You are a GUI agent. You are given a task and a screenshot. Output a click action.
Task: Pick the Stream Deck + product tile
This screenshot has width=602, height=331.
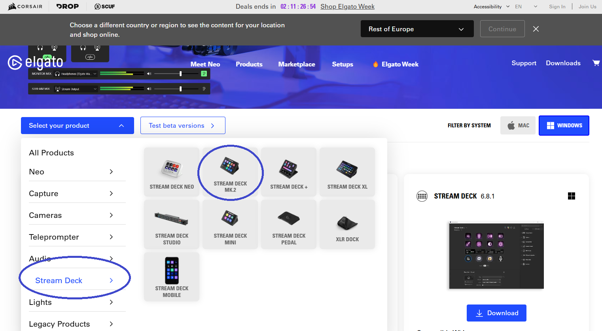click(289, 172)
